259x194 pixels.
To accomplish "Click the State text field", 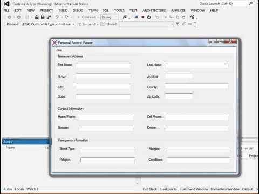I will 103,97.
